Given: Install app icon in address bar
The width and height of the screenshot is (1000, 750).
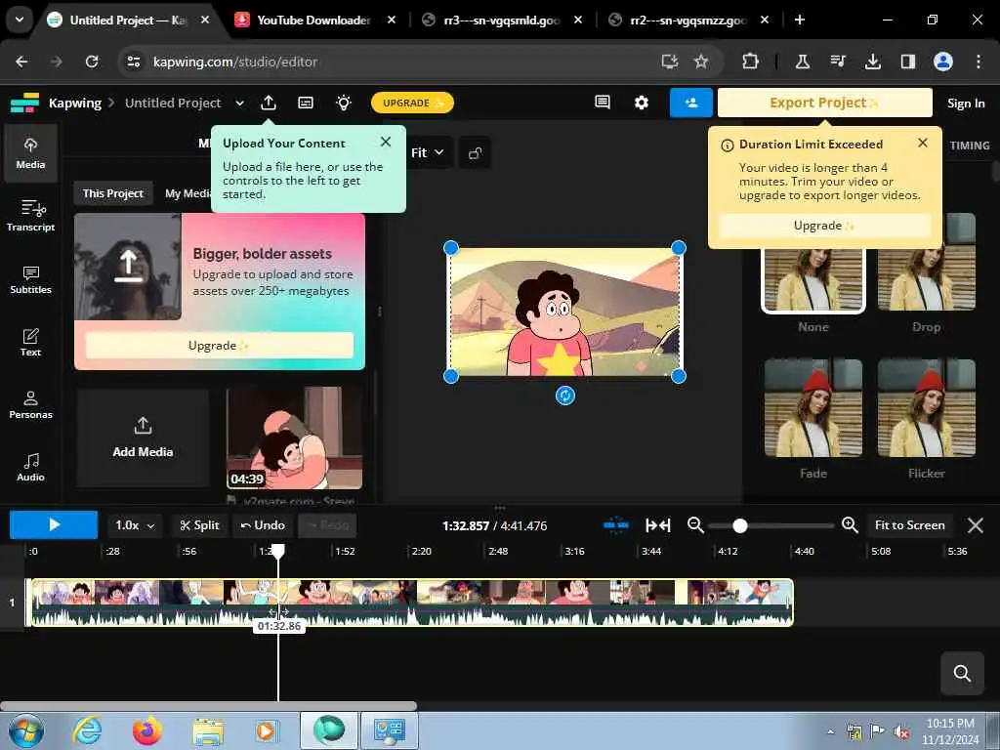Looking at the screenshot, I should [669, 62].
